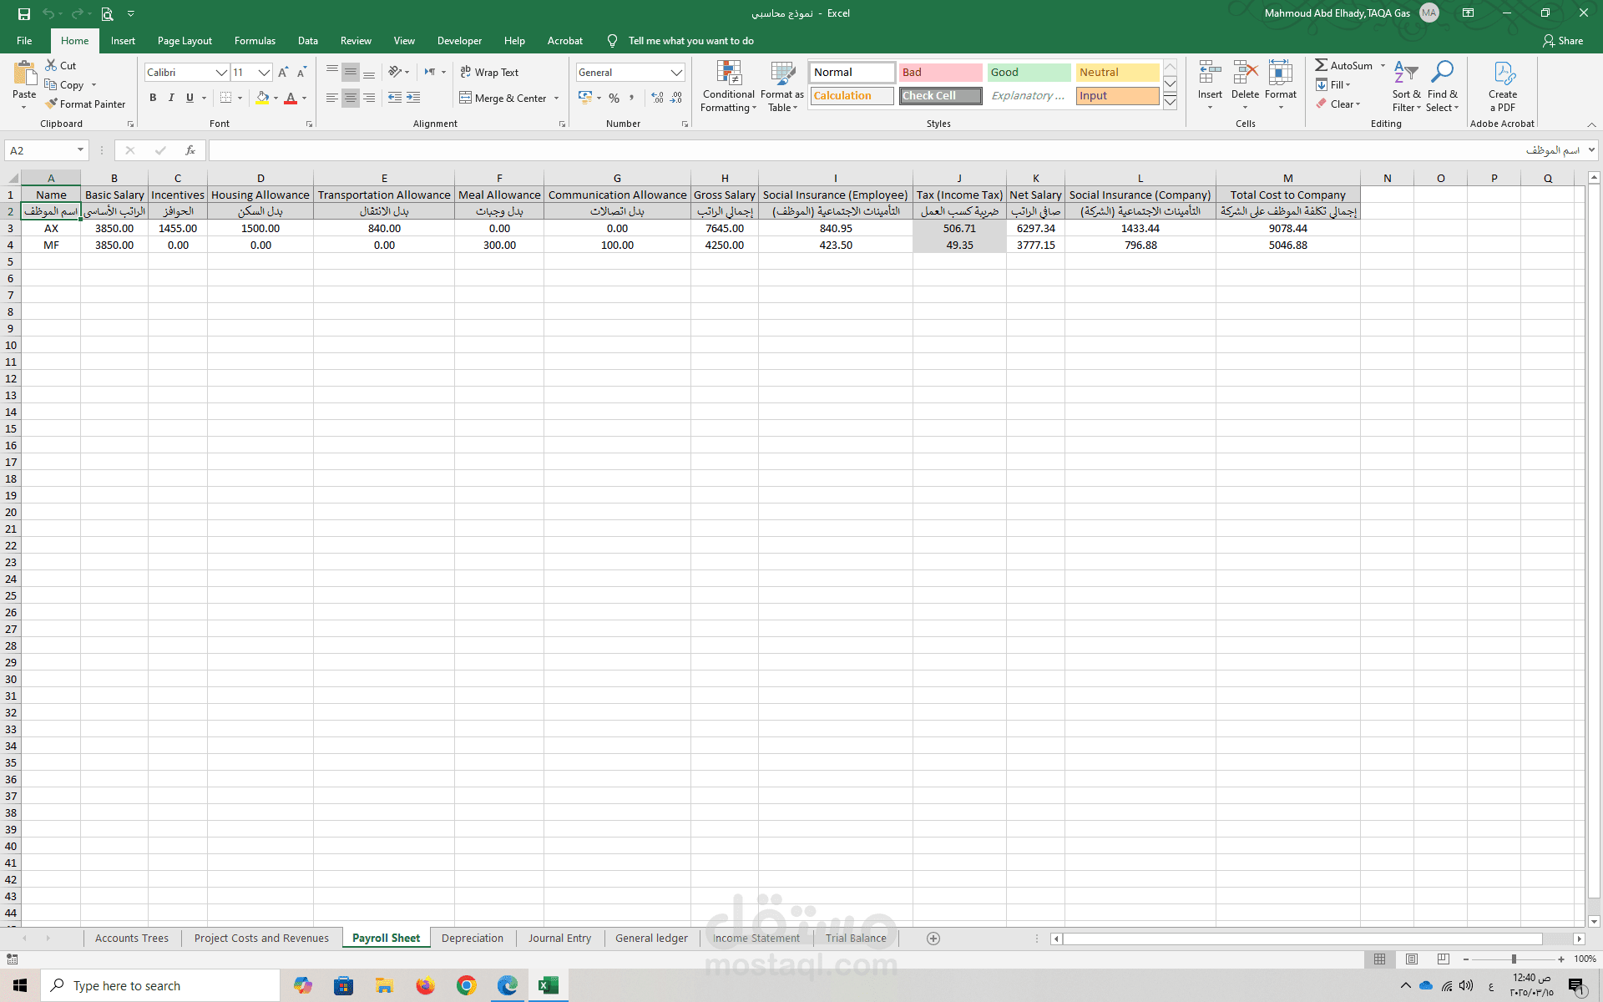Switch to Page Layout view in status bar
Image resolution: width=1603 pixels, height=1002 pixels.
tap(1412, 959)
